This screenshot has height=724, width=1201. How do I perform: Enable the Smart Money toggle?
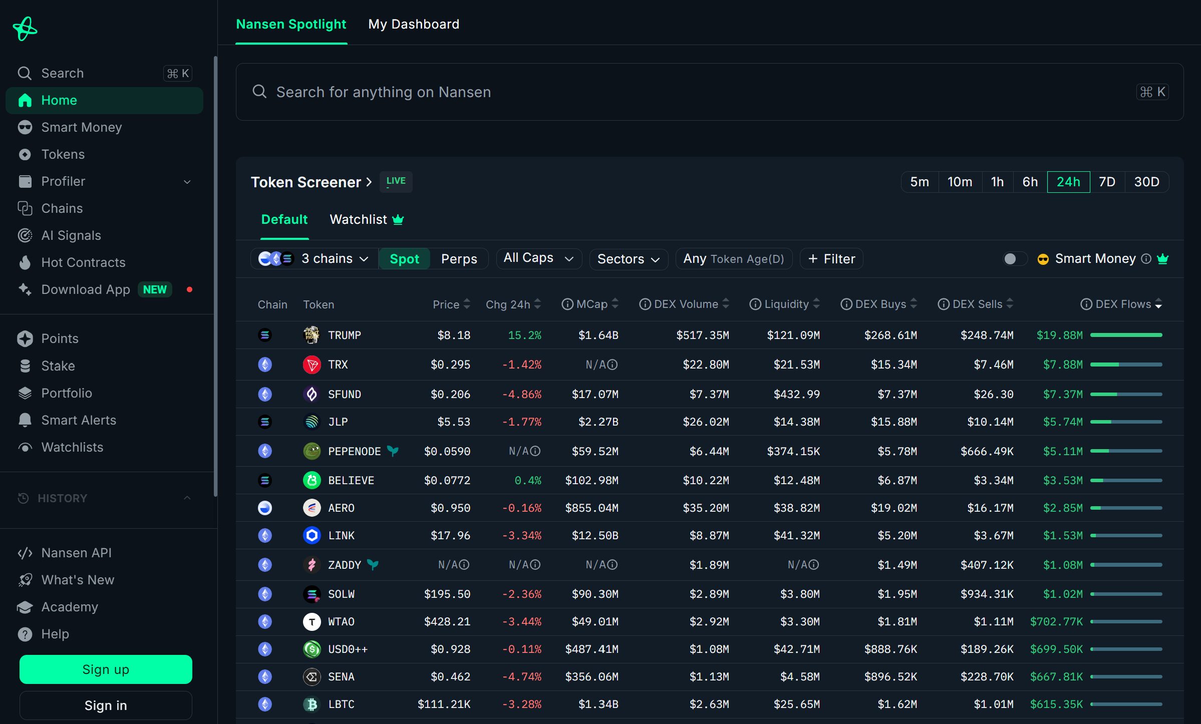coord(1015,259)
